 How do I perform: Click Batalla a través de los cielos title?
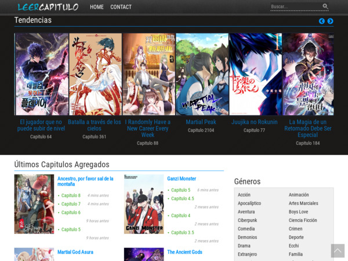[x=95, y=125]
